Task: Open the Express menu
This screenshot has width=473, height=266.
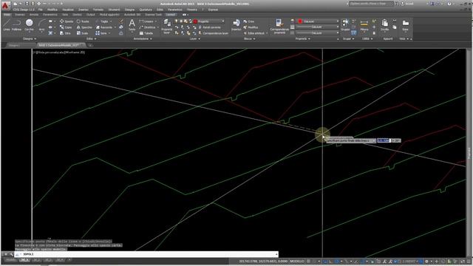Action: tap(213, 10)
